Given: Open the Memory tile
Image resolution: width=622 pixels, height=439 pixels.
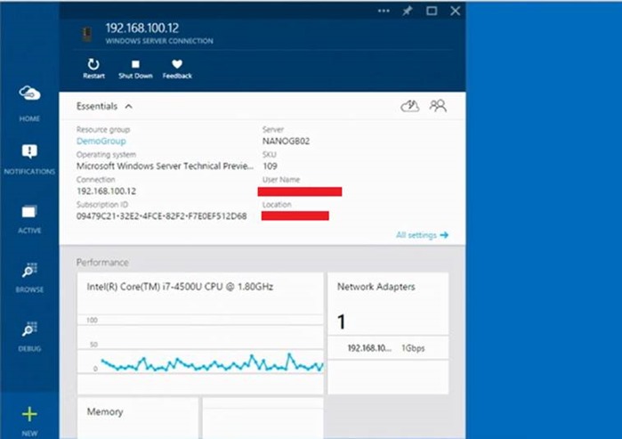Looking at the screenshot, I should (138, 418).
